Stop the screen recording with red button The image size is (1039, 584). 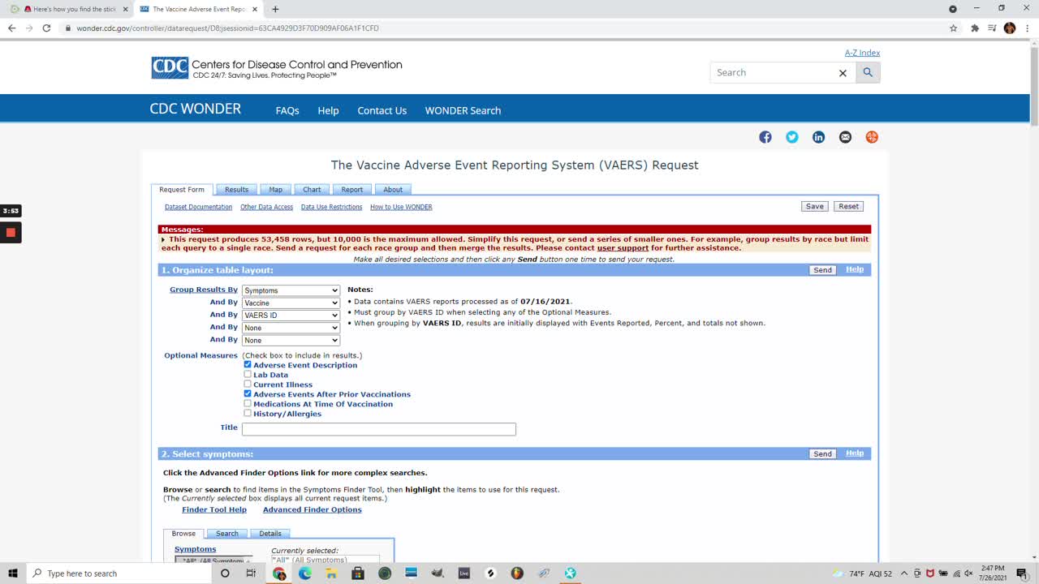point(11,233)
